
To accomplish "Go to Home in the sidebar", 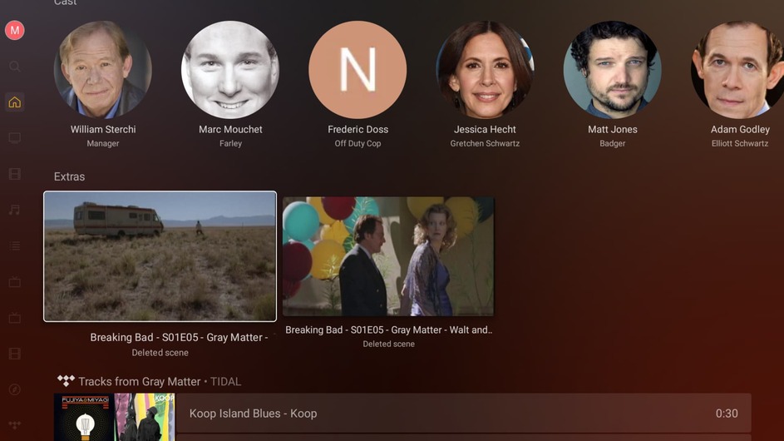I will (x=15, y=102).
